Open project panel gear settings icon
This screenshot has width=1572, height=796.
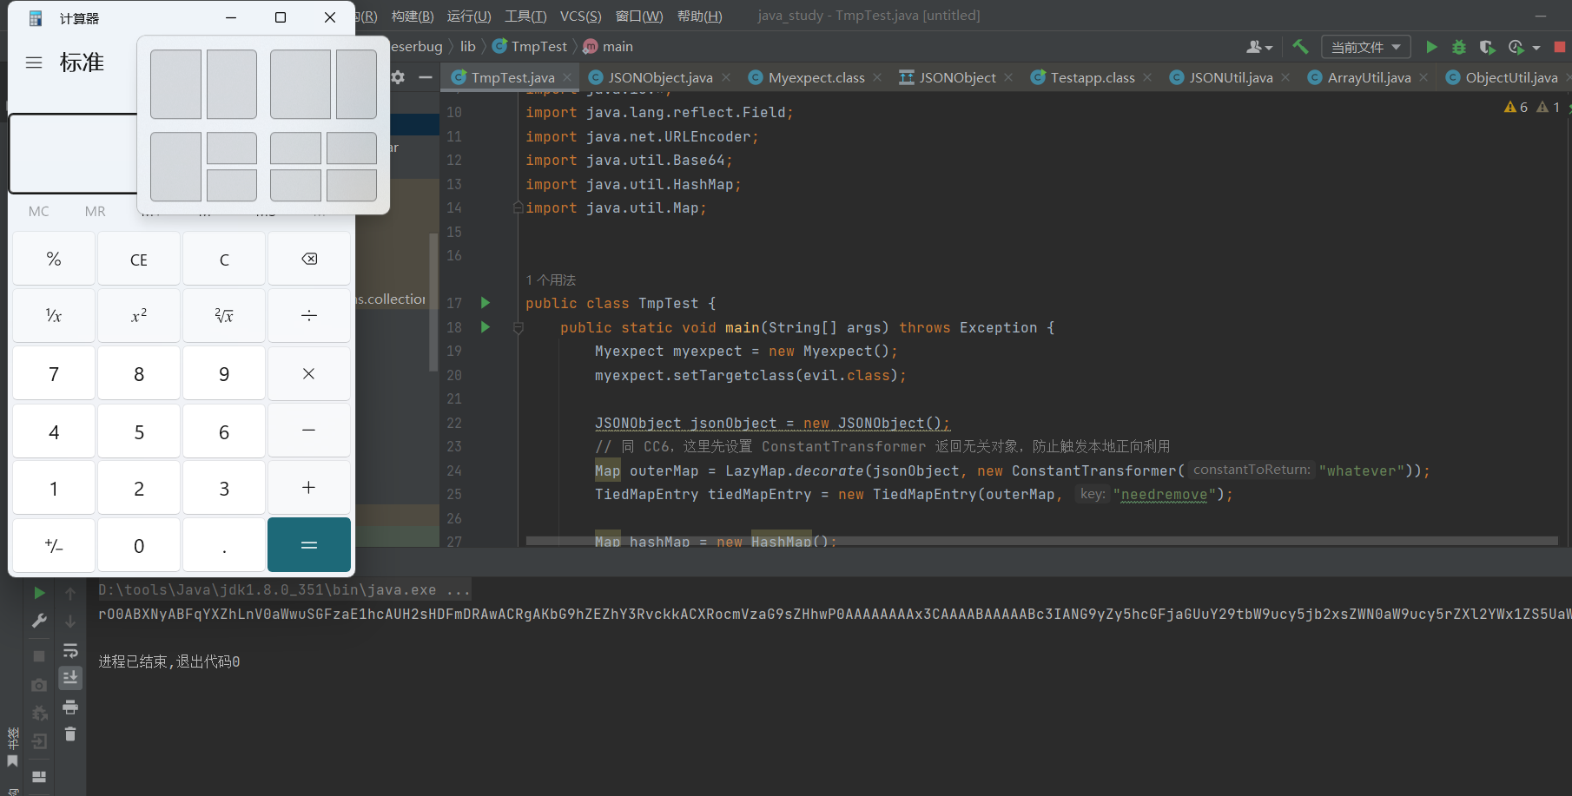click(x=398, y=77)
